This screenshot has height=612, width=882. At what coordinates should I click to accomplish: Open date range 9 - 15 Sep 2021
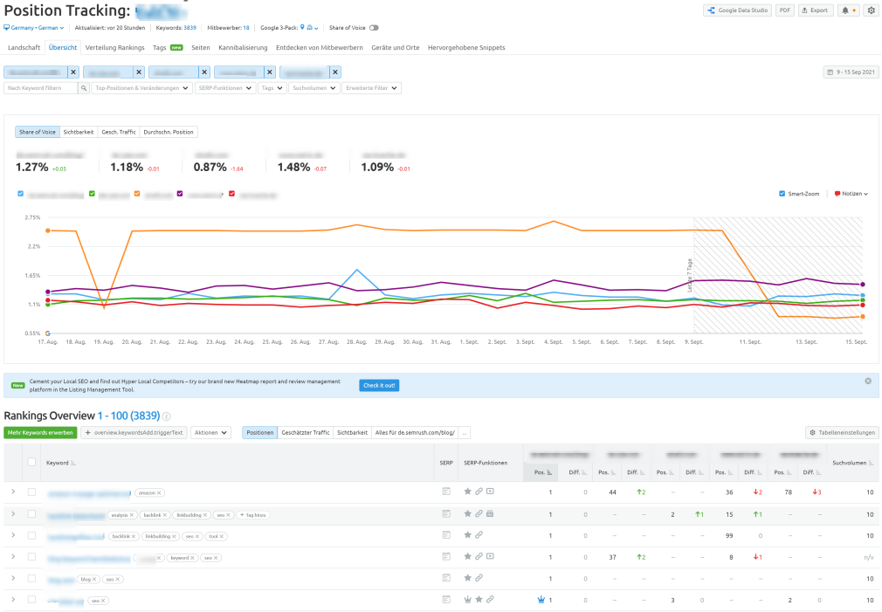click(x=851, y=72)
